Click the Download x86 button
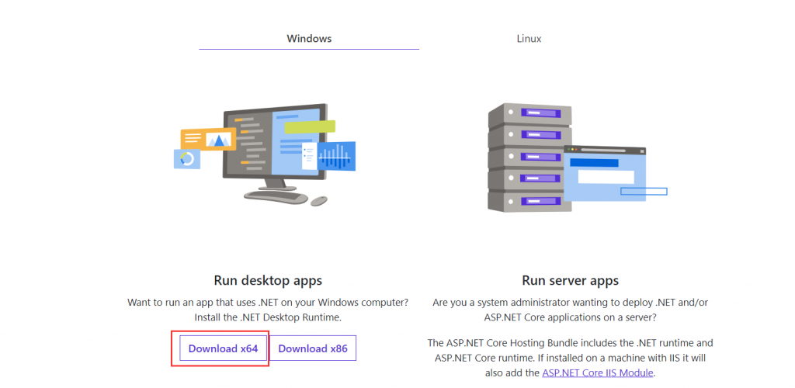795x388 pixels. [313, 348]
